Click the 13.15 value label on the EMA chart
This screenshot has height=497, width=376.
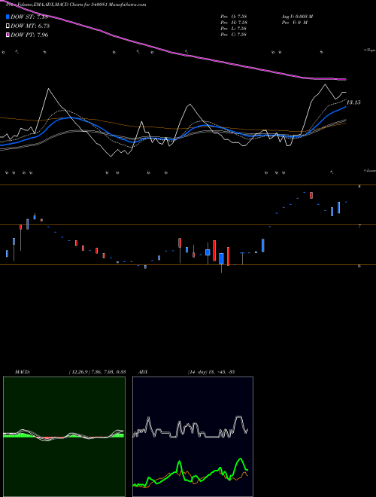[353, 102]
